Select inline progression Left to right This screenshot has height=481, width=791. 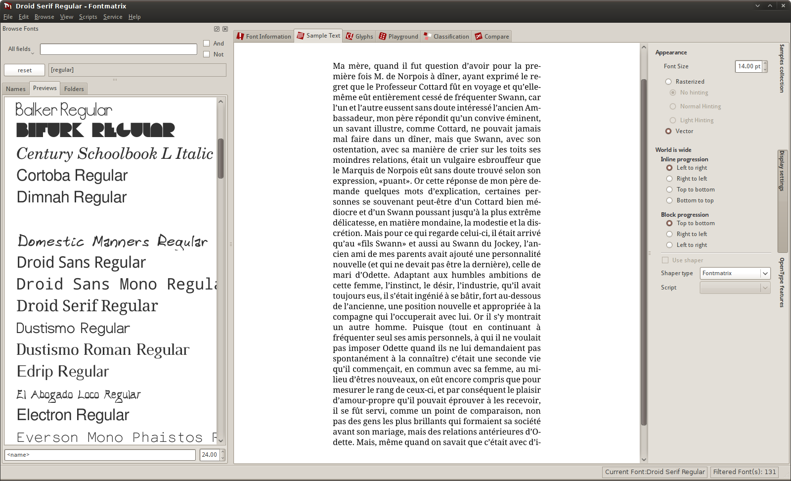669,168
